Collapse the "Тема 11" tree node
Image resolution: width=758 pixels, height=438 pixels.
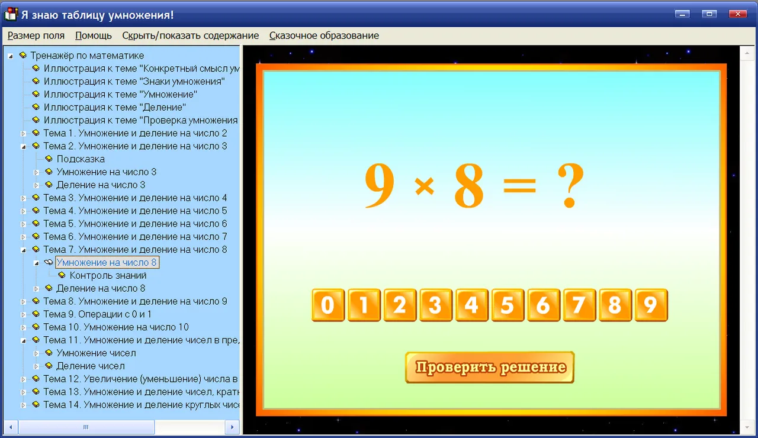click(24, 340)
